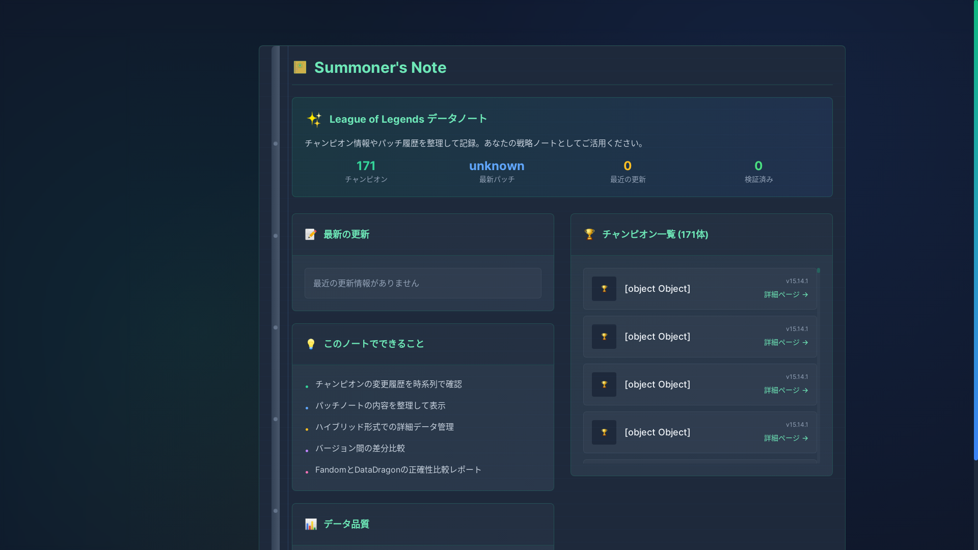Click the チャンピオン一覧 (171体) heading

point(655,234)
